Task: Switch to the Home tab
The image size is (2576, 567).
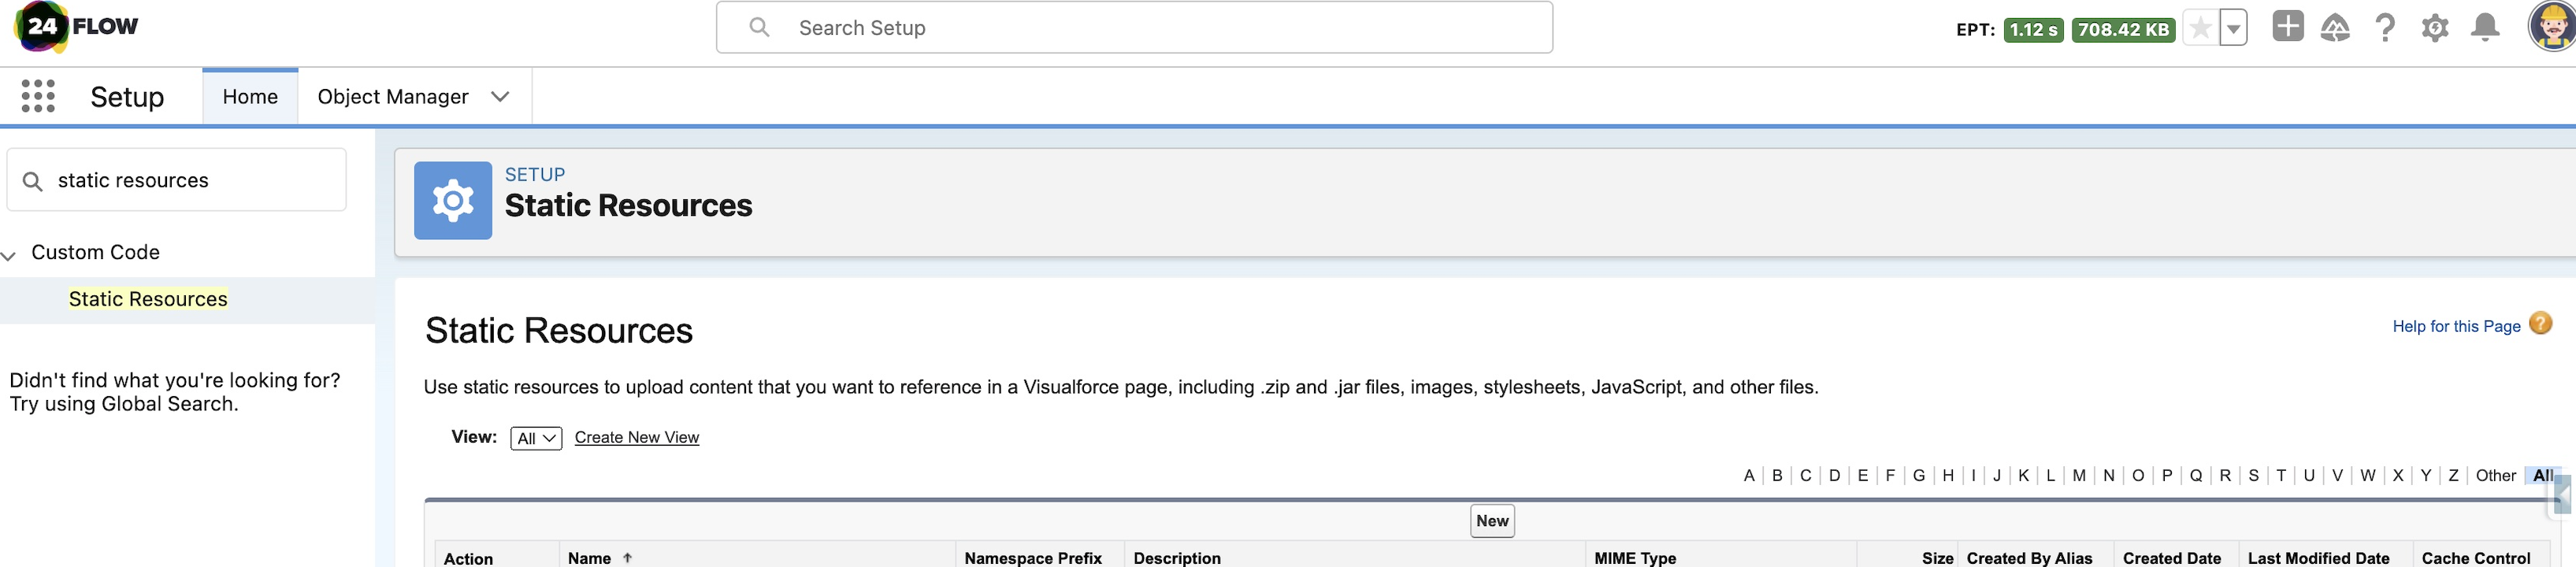Action: point(250,96)
